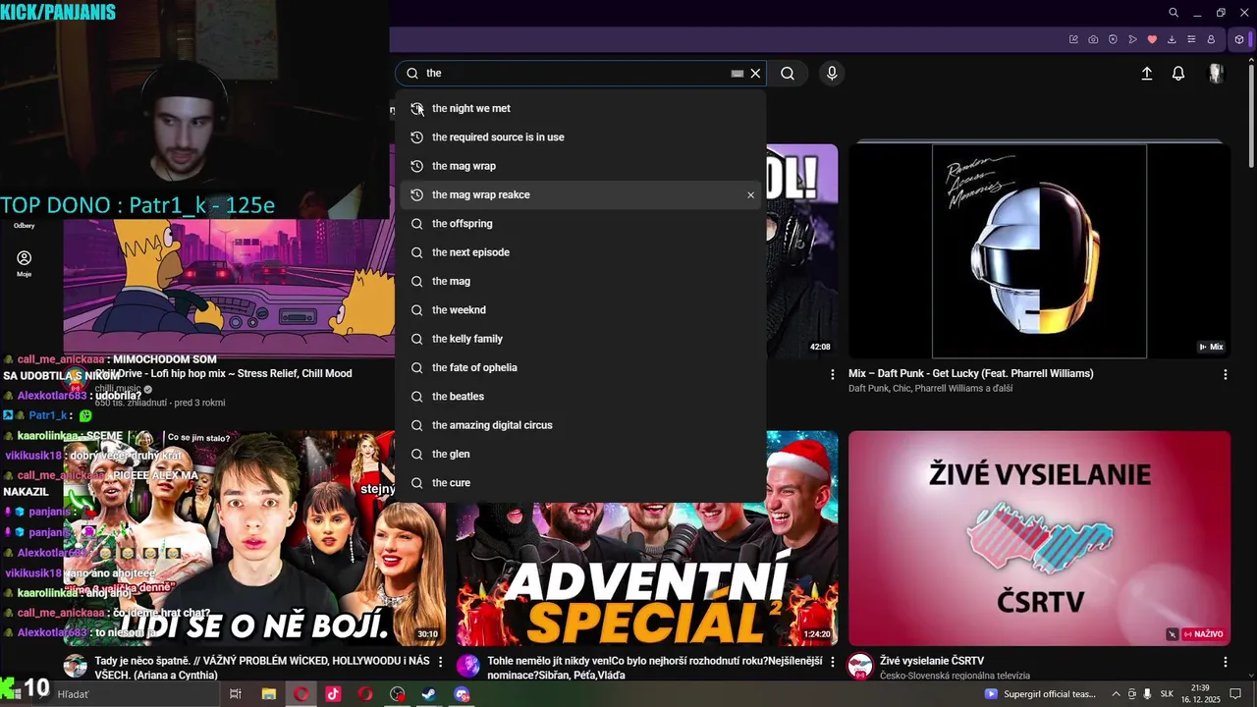Choose suggestion 'the mag wrap reakce'
Screen dimensions: 1257x707
tap(581, 194)
